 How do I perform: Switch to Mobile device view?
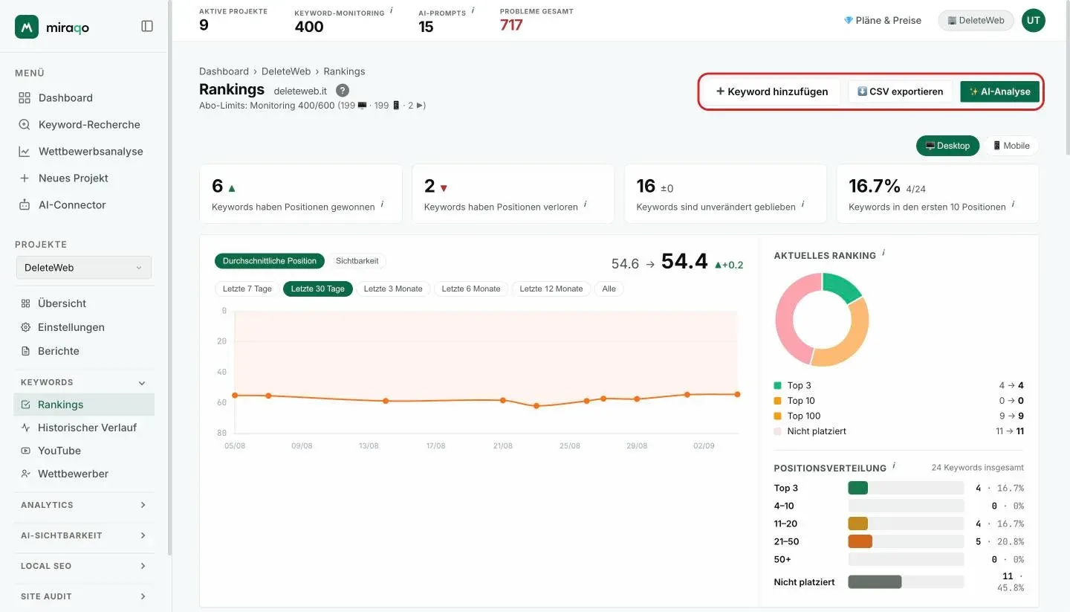coord(1011,146)
